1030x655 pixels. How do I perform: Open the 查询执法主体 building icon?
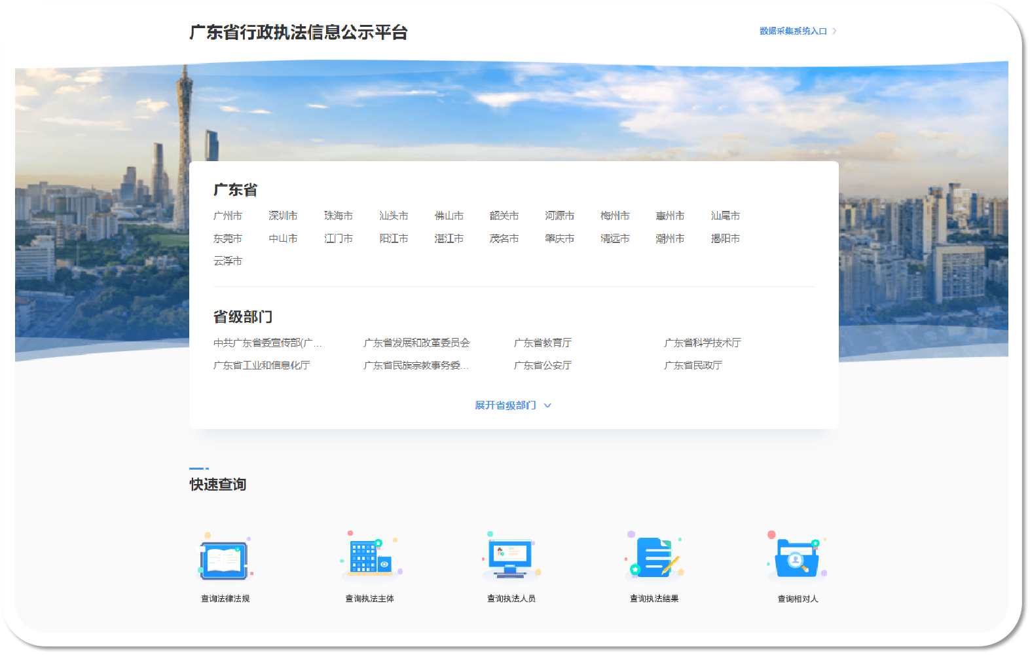pyautogui.click(x=369, y=558)
